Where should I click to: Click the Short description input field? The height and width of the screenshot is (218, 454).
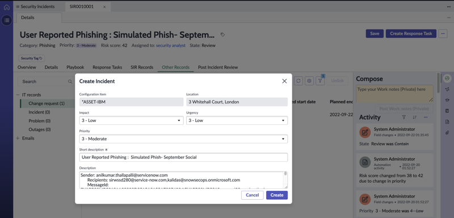[183, 157]
